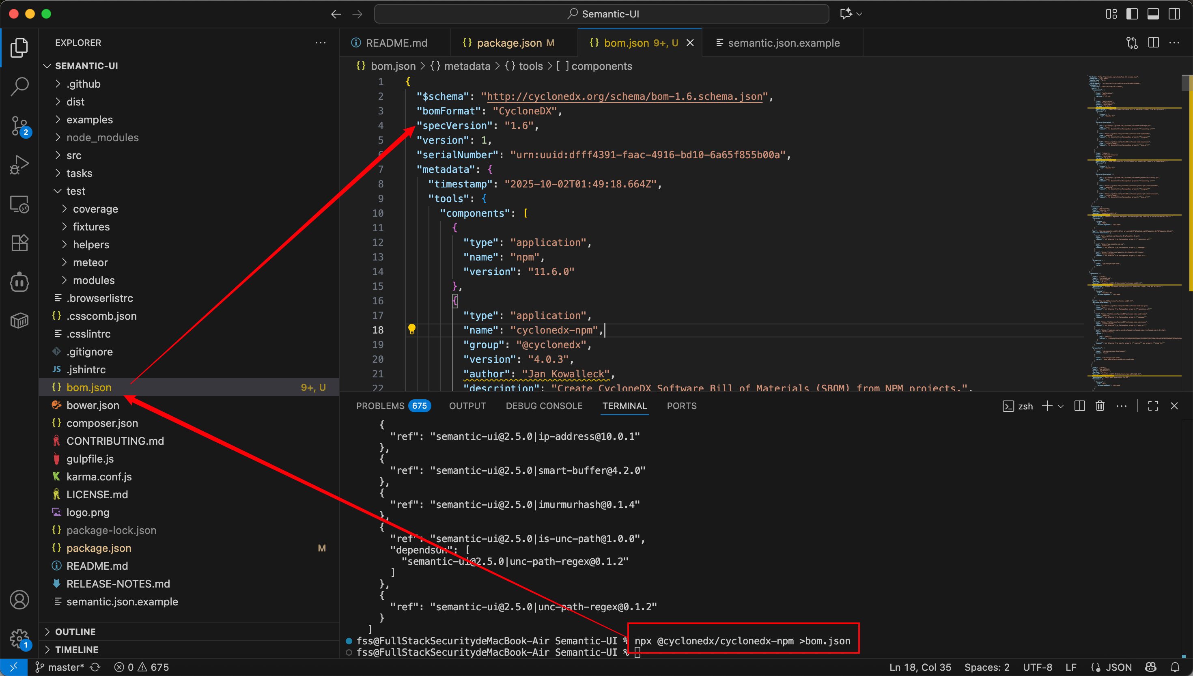This screenshot has width=1193, height=676.
Task: Collapse the test folder
Action: pos(75,191)
